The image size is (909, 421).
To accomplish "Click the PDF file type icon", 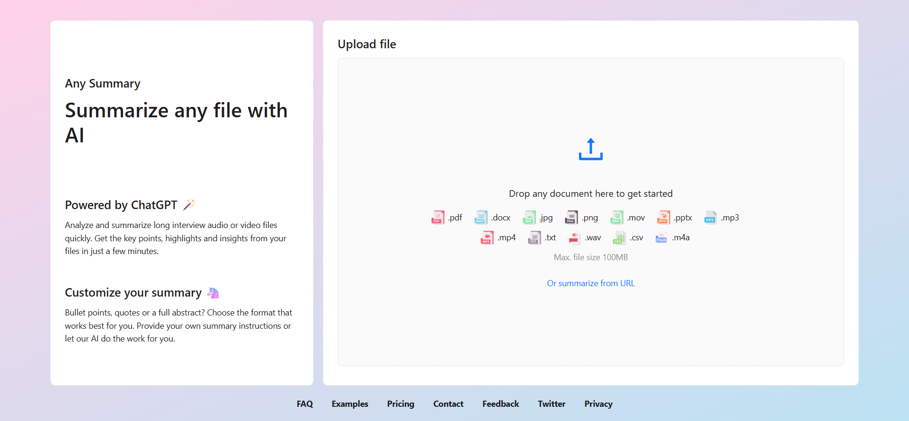I will click(438, 218).
